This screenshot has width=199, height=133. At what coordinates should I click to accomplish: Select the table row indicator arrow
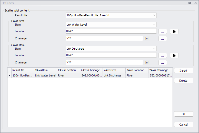pyautogui.click(x=9, y=75)
